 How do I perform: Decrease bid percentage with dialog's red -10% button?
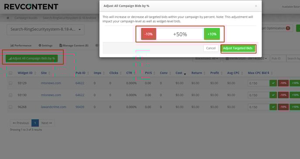click(149, 34)
